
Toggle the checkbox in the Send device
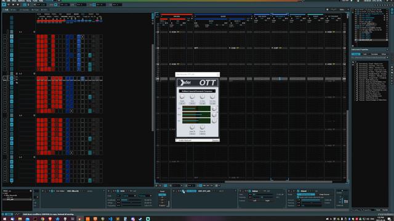tap(298, 197)
